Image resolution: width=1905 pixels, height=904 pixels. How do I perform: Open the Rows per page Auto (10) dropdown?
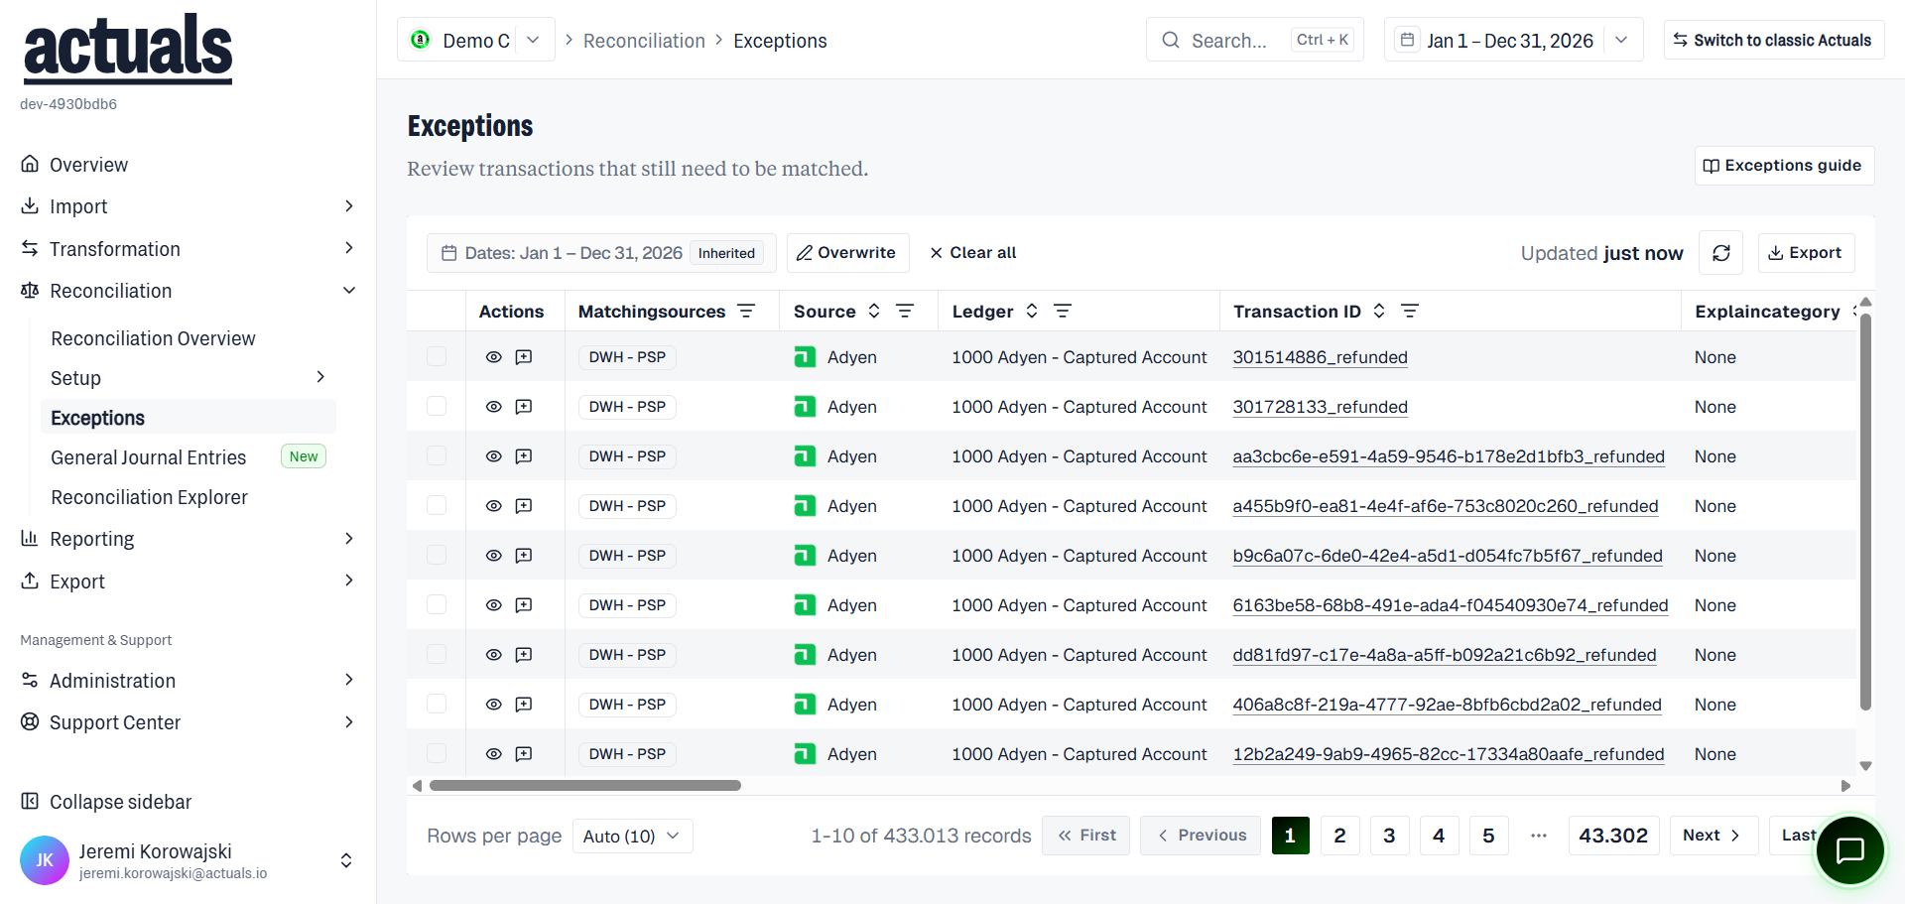pos(632,836)
